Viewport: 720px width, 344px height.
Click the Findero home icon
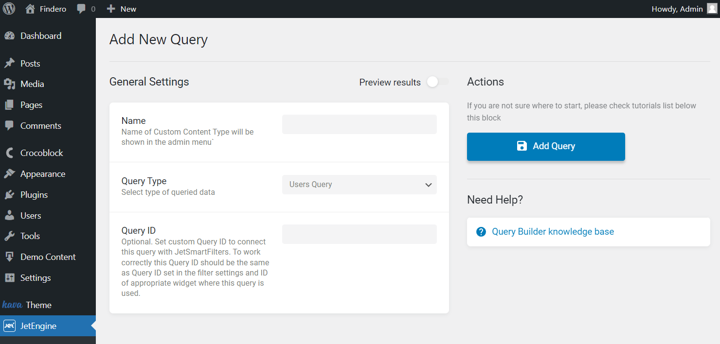[30, 9]
